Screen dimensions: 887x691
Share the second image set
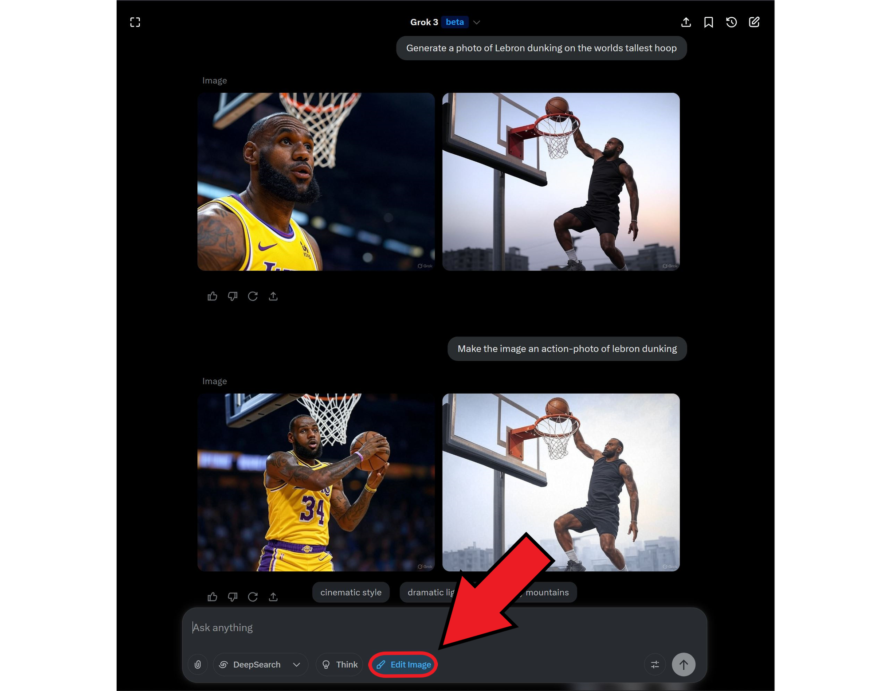(x=273, y=597)
